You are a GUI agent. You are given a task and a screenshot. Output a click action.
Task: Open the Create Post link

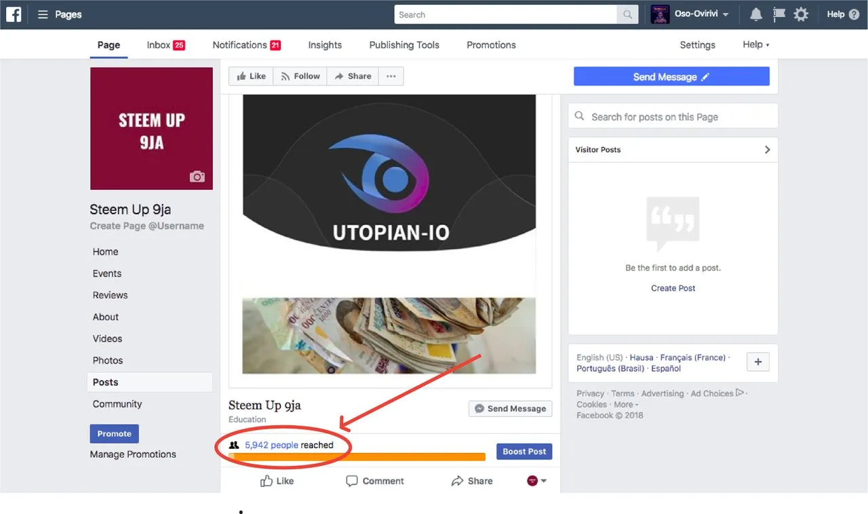(673, 288)
